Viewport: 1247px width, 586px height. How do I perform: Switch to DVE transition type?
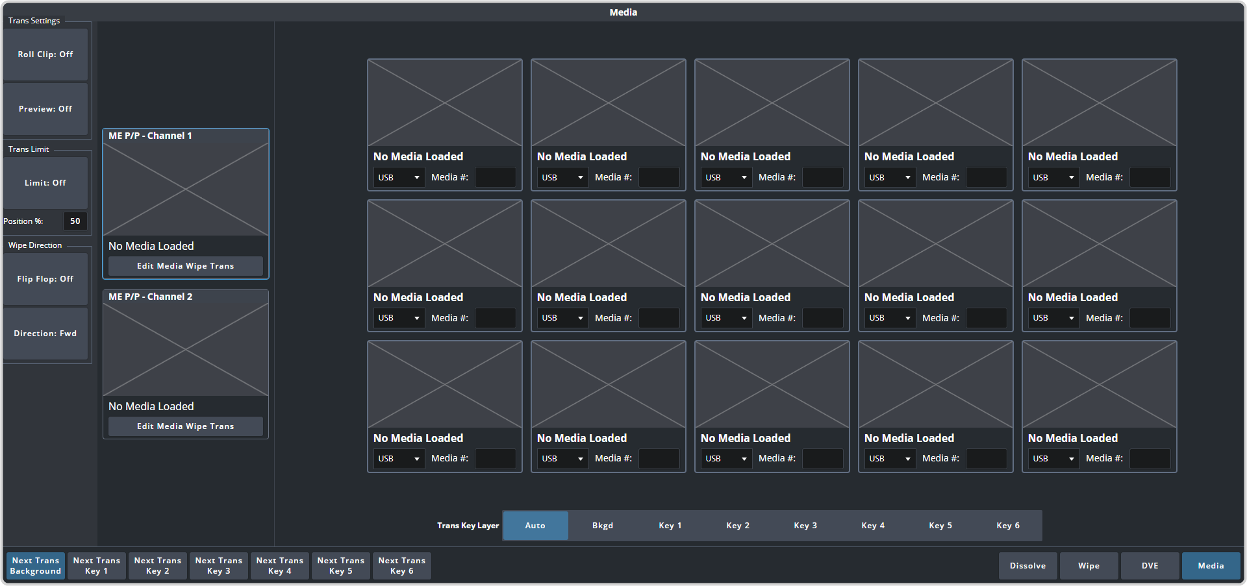click(1150, 566)
